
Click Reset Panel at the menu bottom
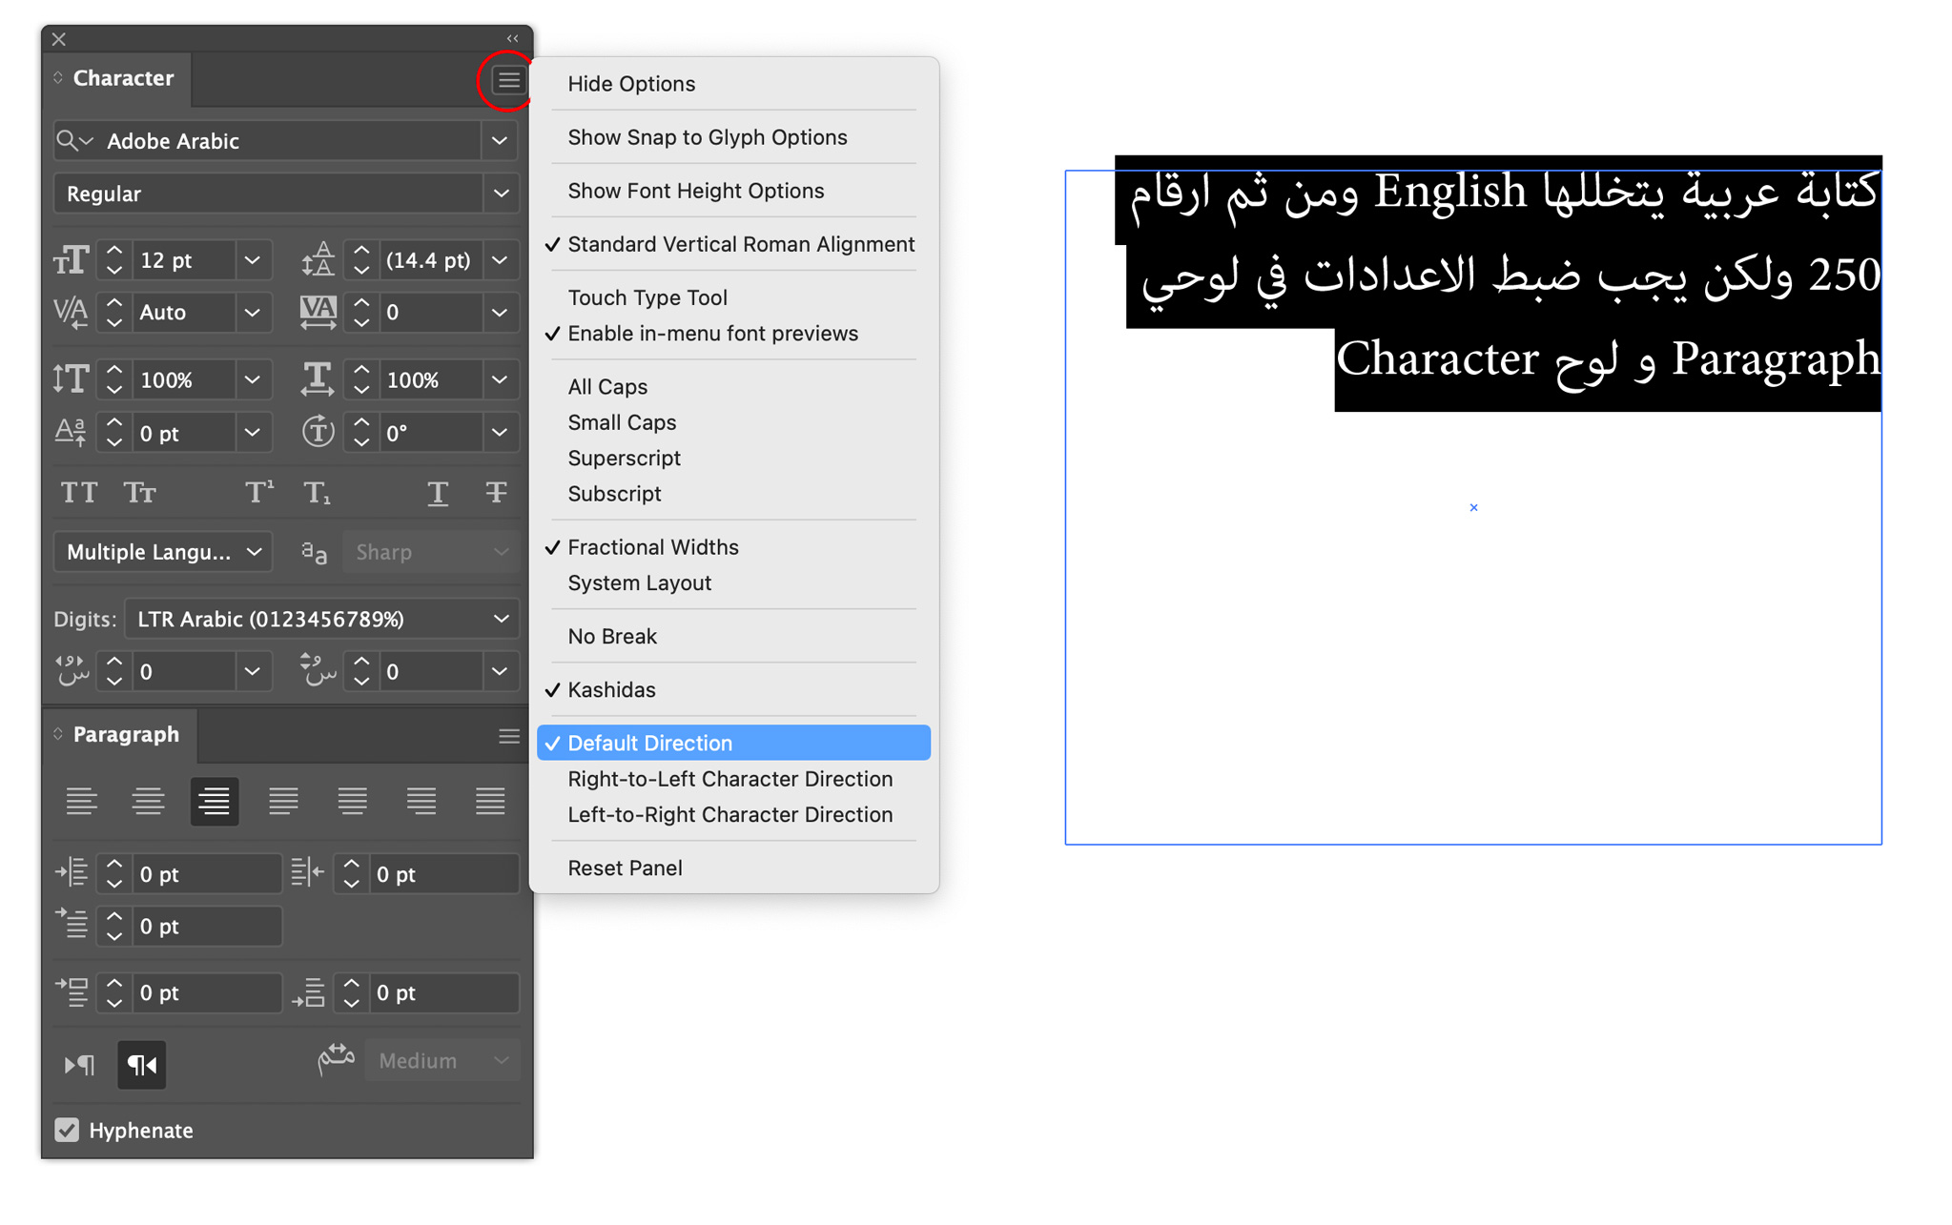click(x=625, y=868)
